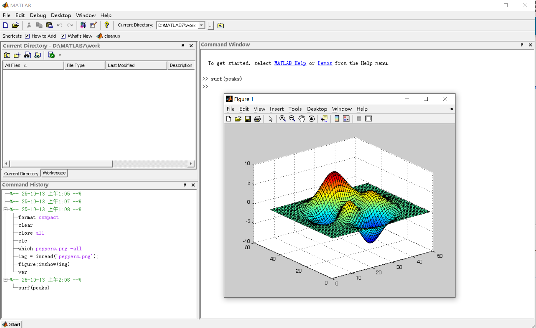
Task: Select surf(peaks) entry in Command History
Action: [34, 288]
